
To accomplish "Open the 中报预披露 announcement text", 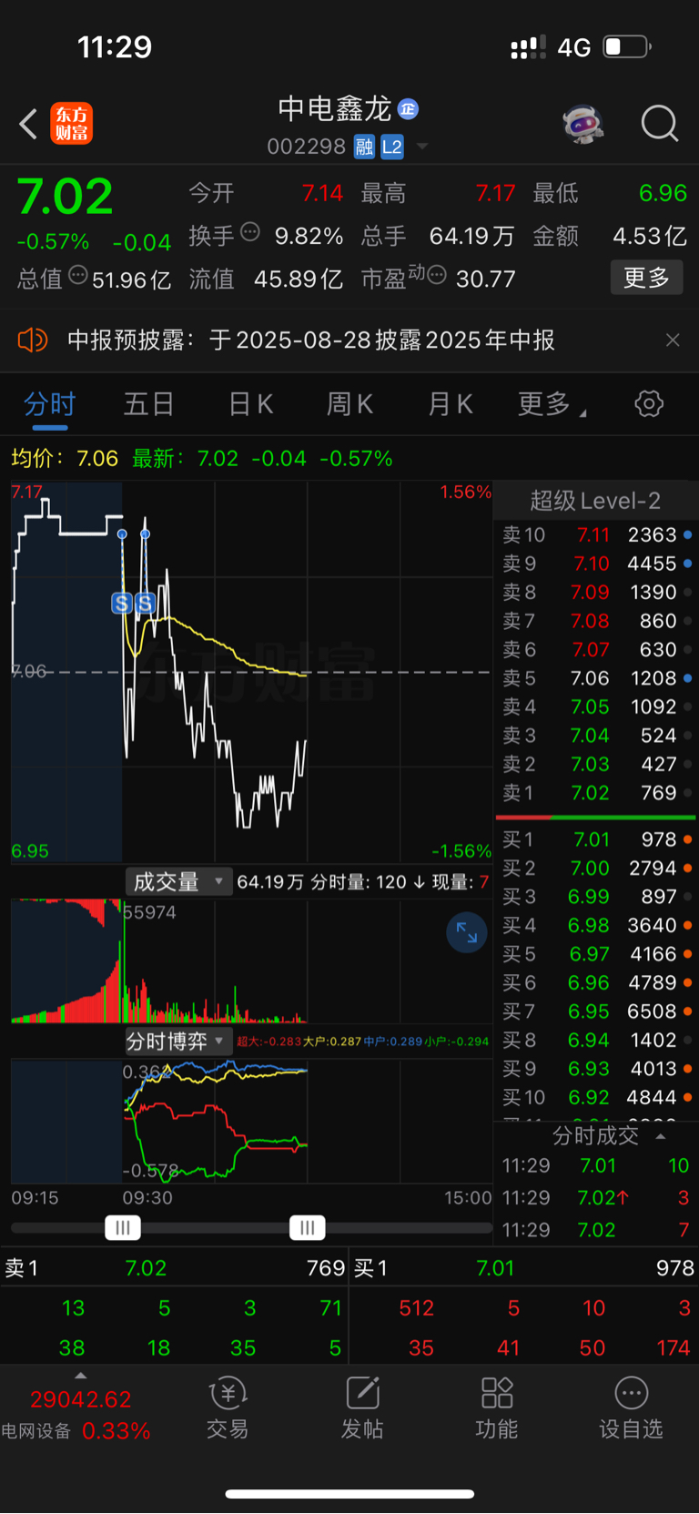I will tap(311, 340).
